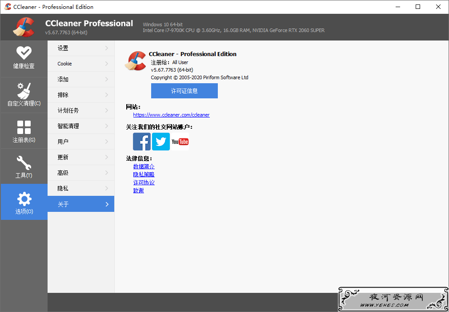Open the Cookie options page

click(x=81, y=64)
